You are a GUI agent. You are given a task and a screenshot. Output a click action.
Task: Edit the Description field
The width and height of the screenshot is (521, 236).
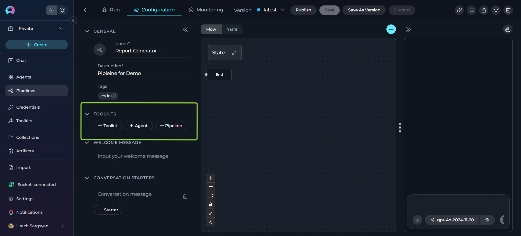point(142,73)
